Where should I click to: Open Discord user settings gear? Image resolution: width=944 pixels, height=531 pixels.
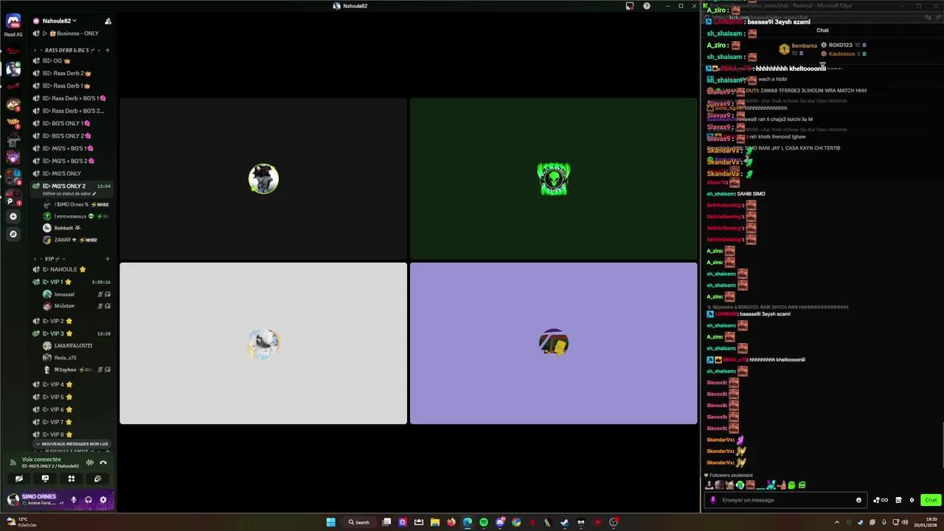103,500
